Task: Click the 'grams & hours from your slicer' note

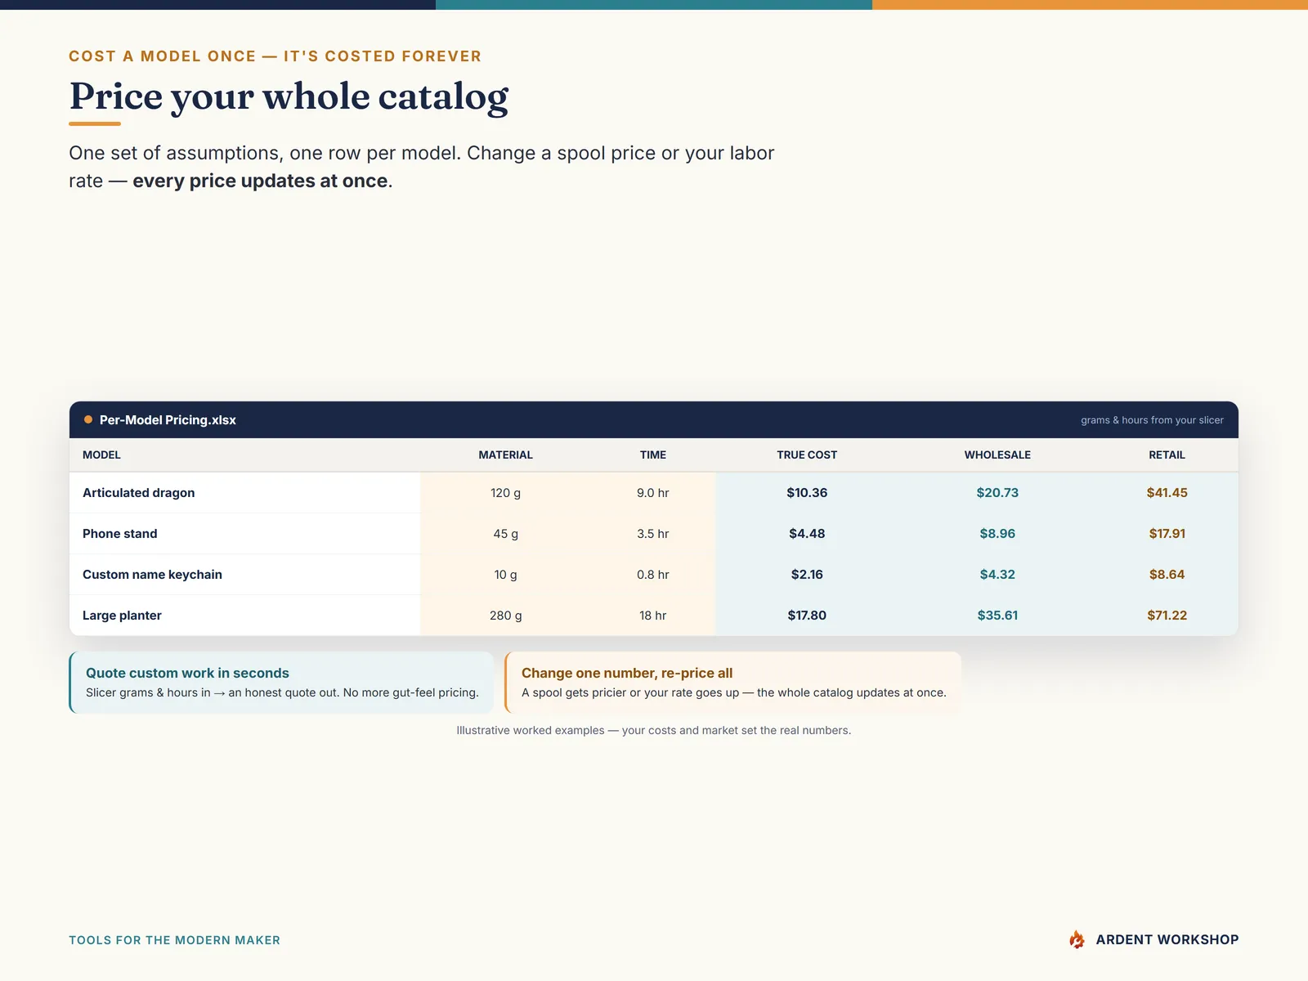Action: (1152, 420)
